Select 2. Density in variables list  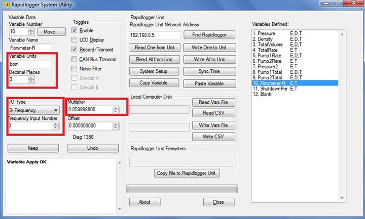pos(295,39)
